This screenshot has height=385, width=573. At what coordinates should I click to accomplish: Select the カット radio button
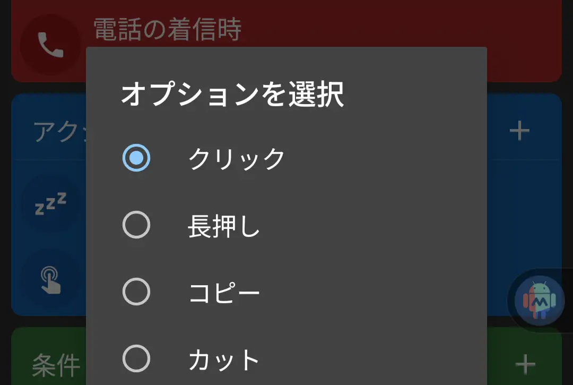[136, 358]
